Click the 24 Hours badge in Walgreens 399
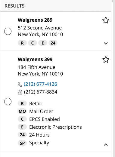This screenshot has width=115, height=157. (22, 135)
